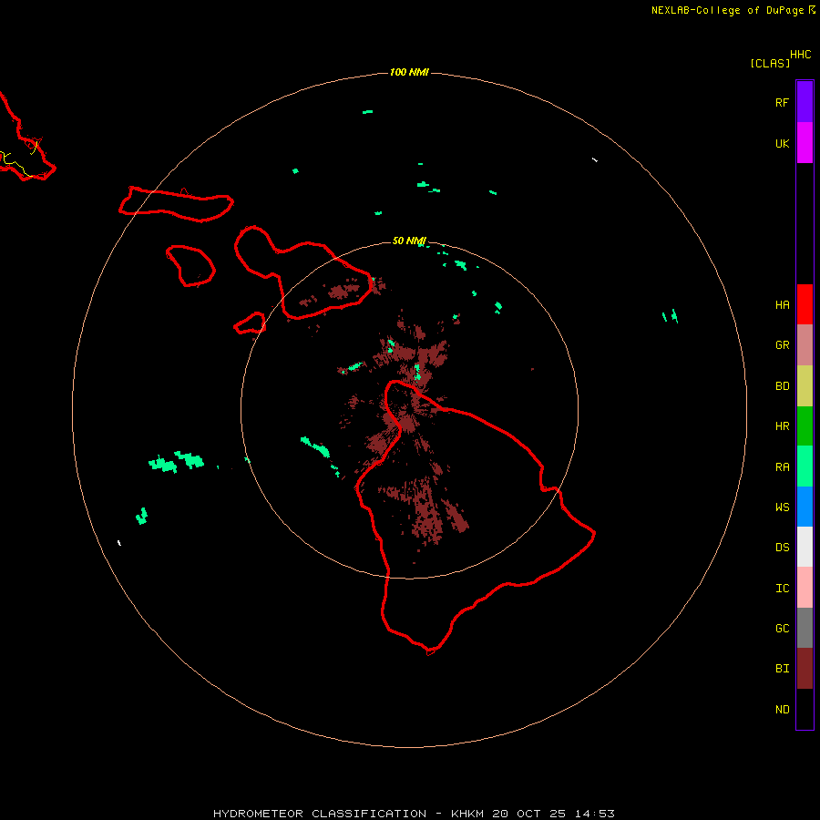Click the GR legend label
The width and height of the screenshot is (820, 820).
[782, 345]
